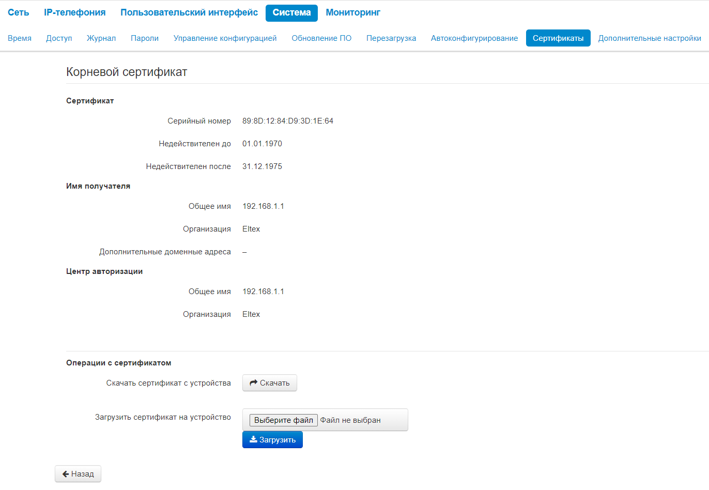Click the Центр авторизации heading
Screen dimensions: 709x490
[x=104, y=271]
